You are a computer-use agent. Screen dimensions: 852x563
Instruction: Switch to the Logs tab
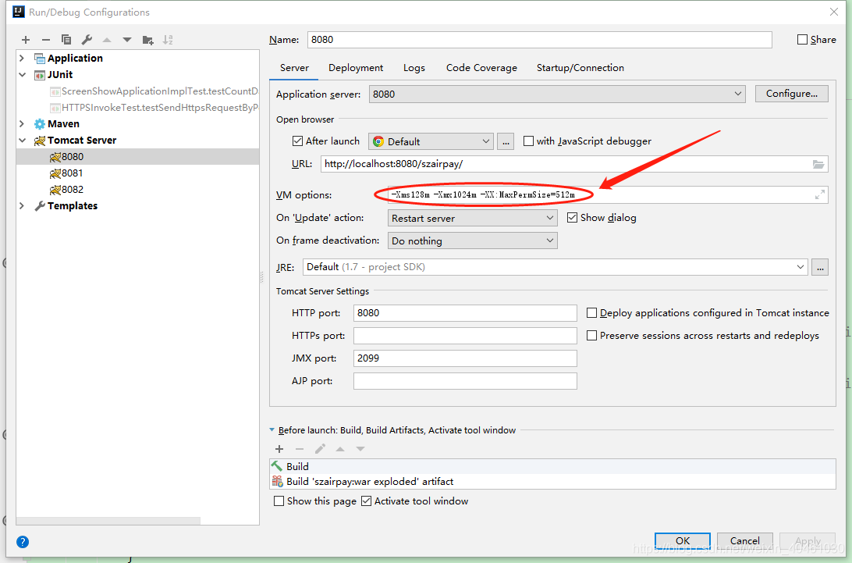[414, 67]
